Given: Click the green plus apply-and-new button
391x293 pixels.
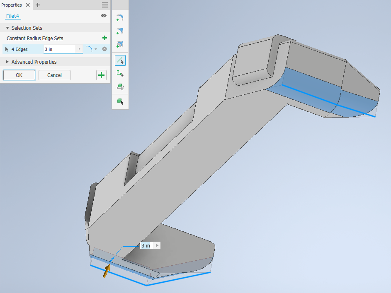Looking at the screenshot, I should [x=101, y=75].
